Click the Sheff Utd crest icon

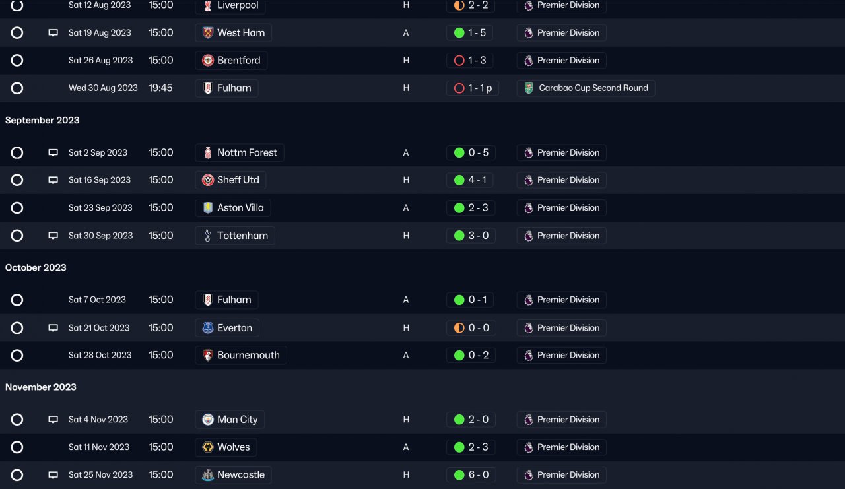point(208,180)
